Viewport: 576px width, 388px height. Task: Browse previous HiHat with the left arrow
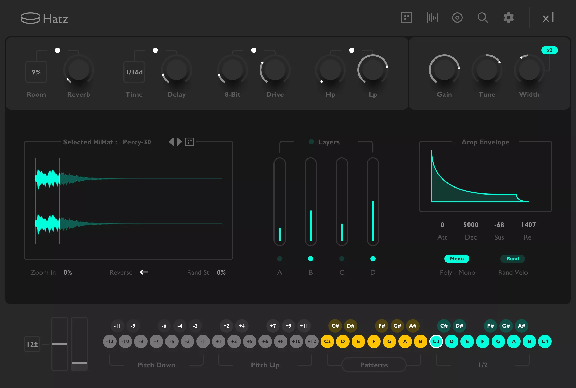[x=172, y=142]
